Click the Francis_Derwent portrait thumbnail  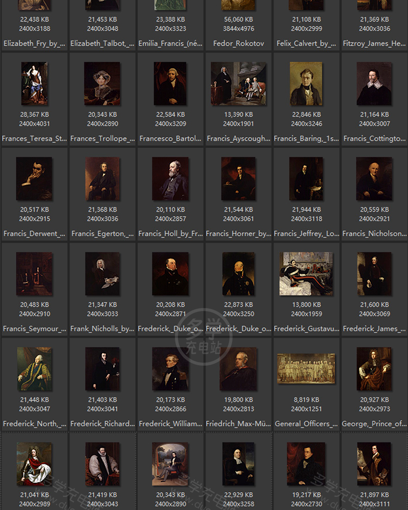tap(34, 178)
